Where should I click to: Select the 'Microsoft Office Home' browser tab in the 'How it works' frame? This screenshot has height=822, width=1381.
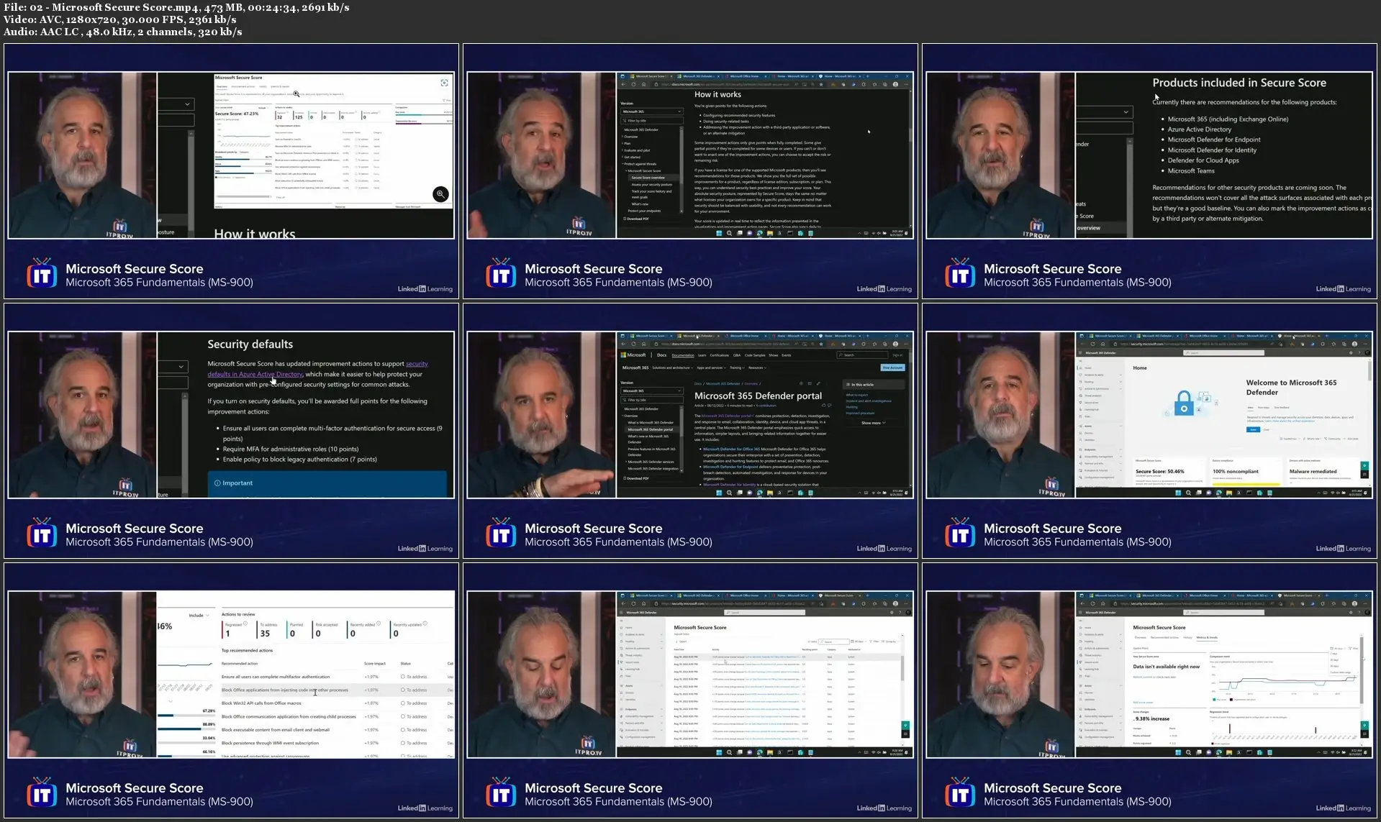pos(745,76)
